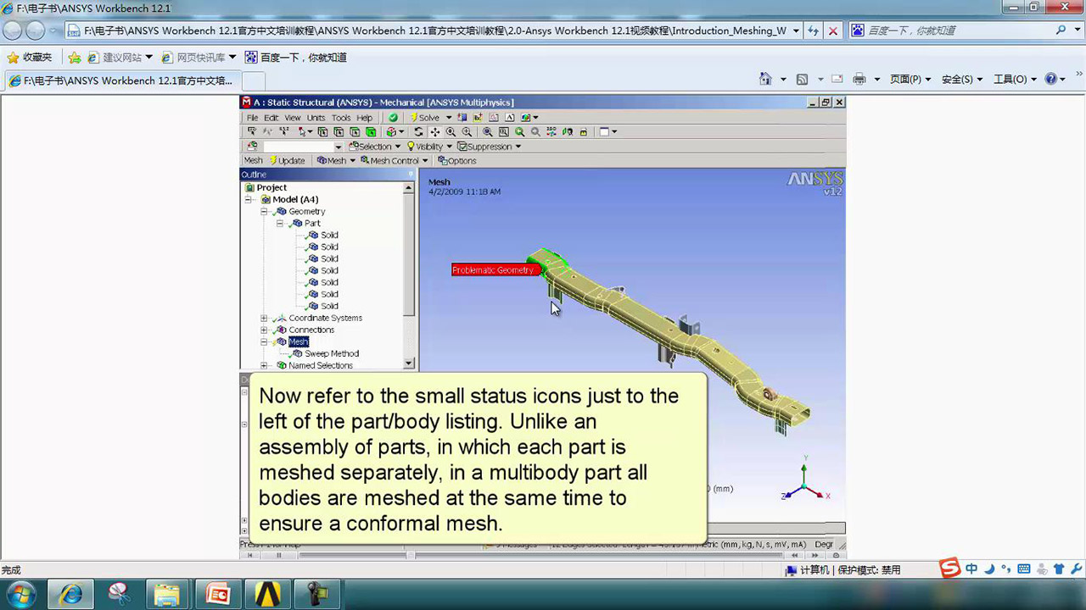The image size is (1086, 610).
Task: Select the last Solid body in tree
Action: coord(329,307)
